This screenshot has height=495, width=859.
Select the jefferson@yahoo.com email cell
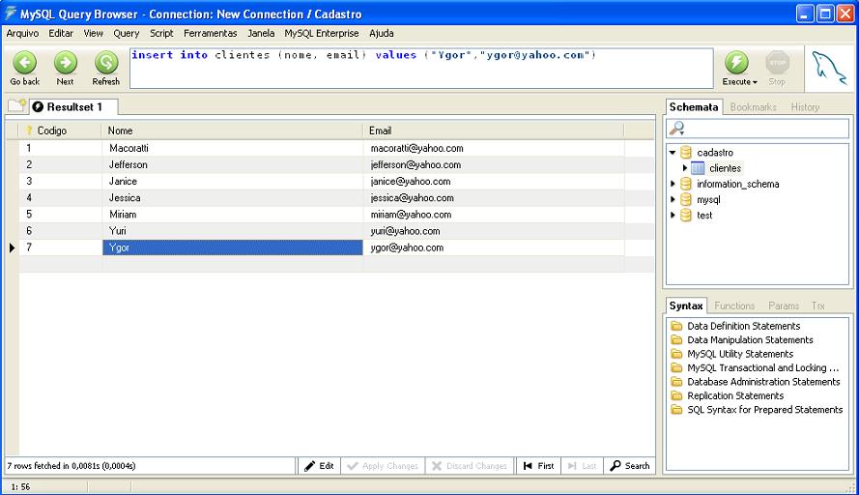pyautogui.click(x=494, y=164)
